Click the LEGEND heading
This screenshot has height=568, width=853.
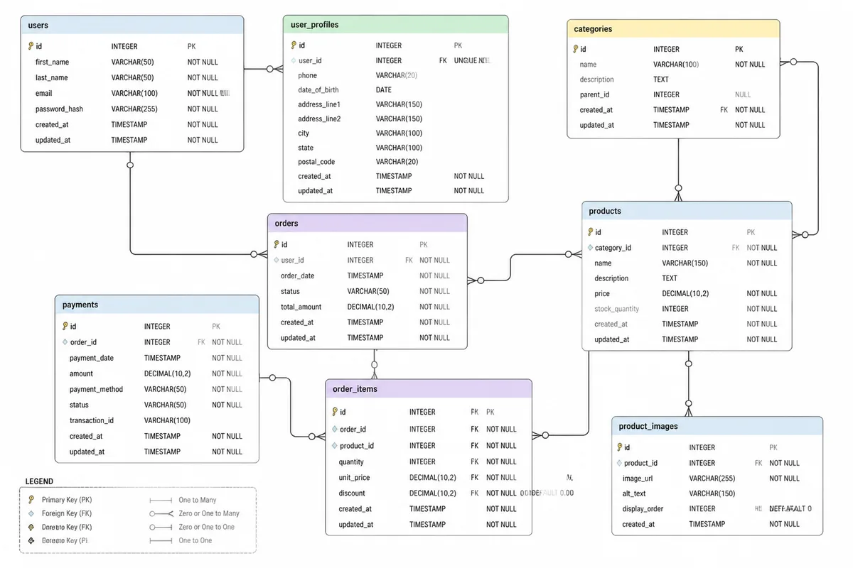(39, 481)
